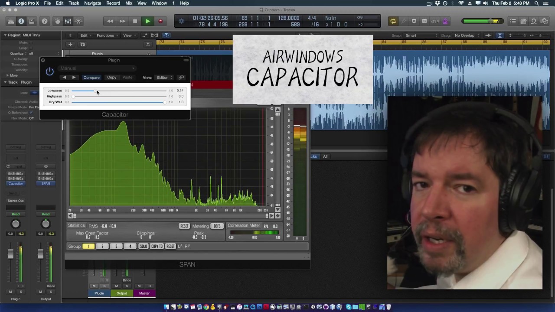Toggle Cycle mode button
Screen dimensions: 555x312
click(393, 21)
